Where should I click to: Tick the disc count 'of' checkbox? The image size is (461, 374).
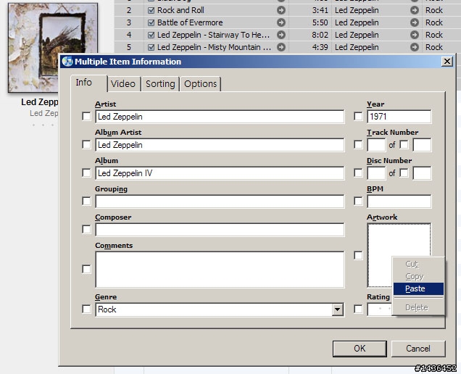[404, 173]
